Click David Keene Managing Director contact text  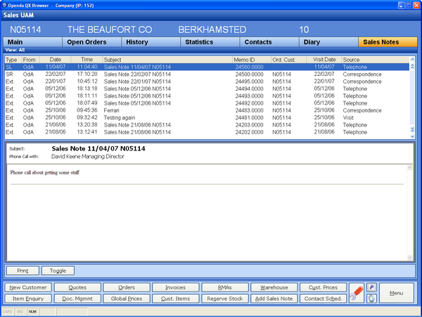pyautogui.click(x=88, y=157)
